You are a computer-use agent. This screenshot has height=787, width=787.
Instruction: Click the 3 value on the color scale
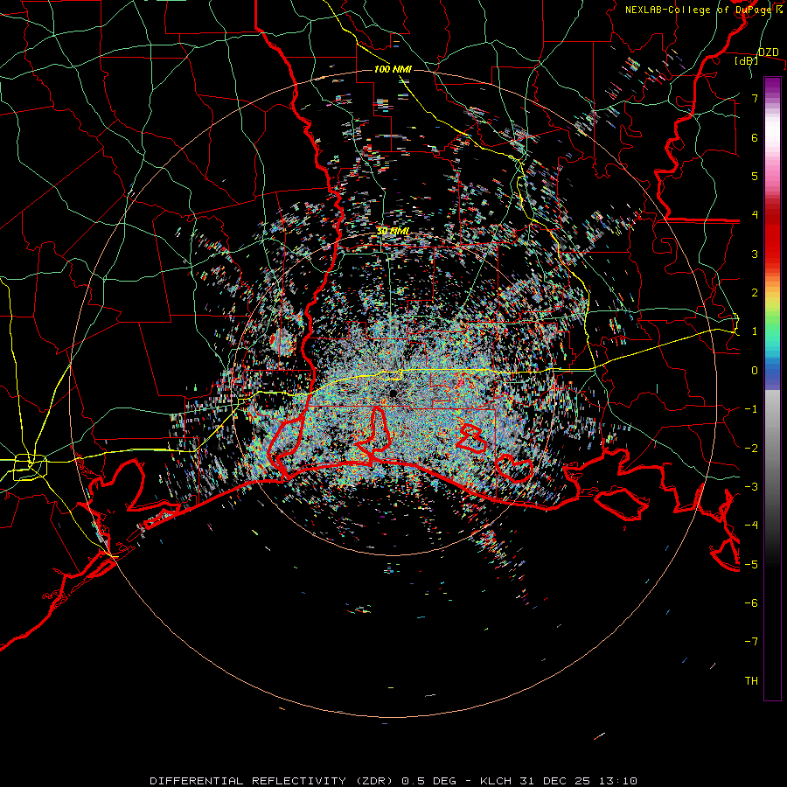click(x=755, y=254)
